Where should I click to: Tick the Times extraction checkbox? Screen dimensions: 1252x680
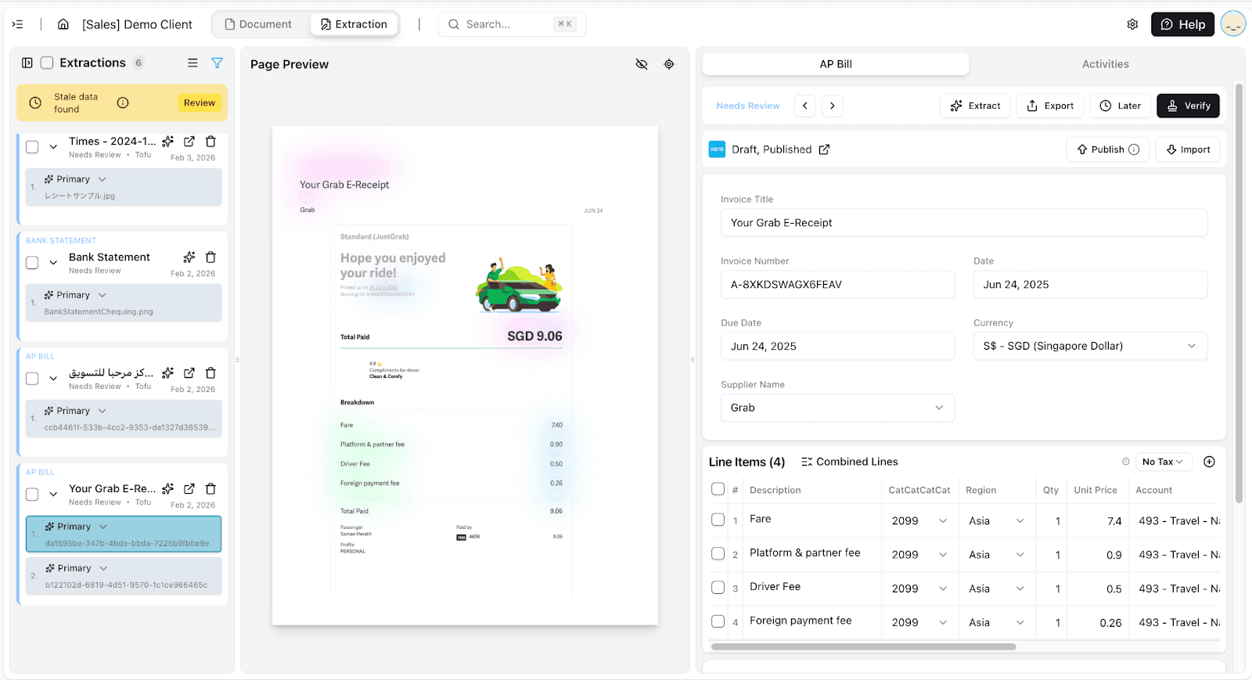(32, 146)
